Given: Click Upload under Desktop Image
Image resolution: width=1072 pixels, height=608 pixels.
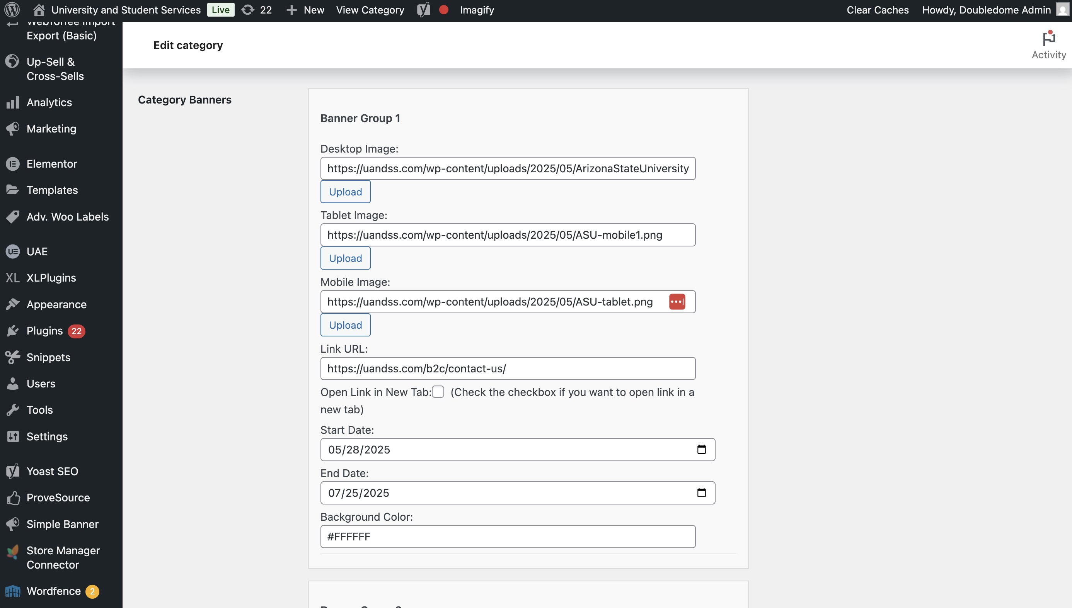Looking at the screenshot, I should pyautogui.click(x=345, y=192).
